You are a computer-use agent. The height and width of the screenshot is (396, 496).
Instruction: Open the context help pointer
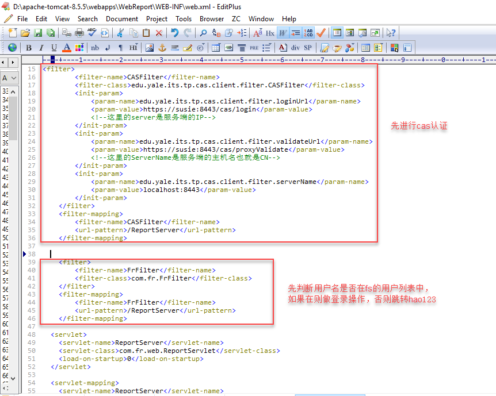(x=391, y=33)
